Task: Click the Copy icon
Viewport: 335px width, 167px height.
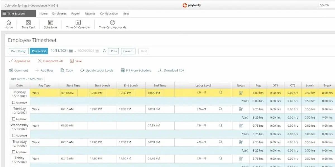Action: coord(62,70)
